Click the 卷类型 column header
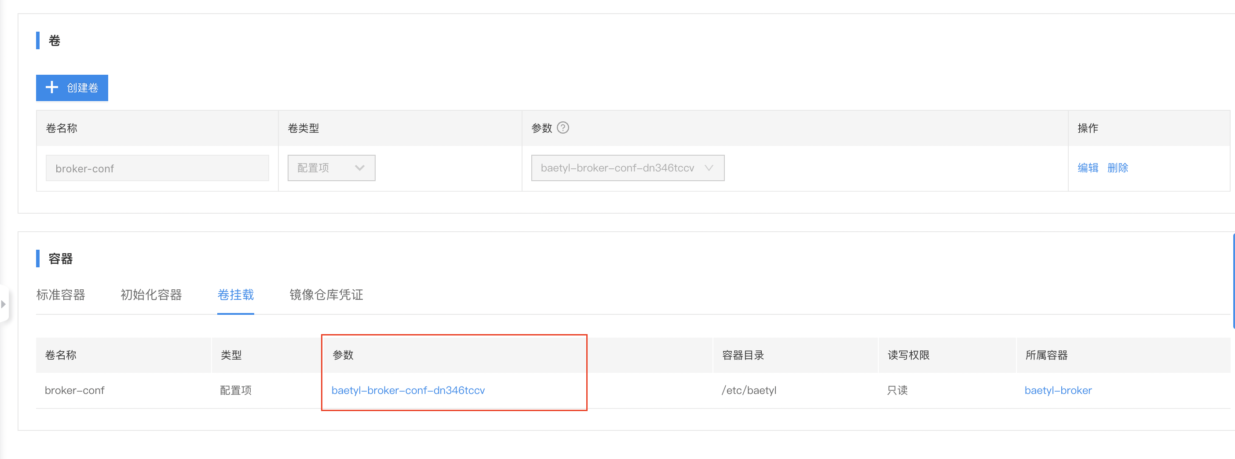 pos(303,128)
